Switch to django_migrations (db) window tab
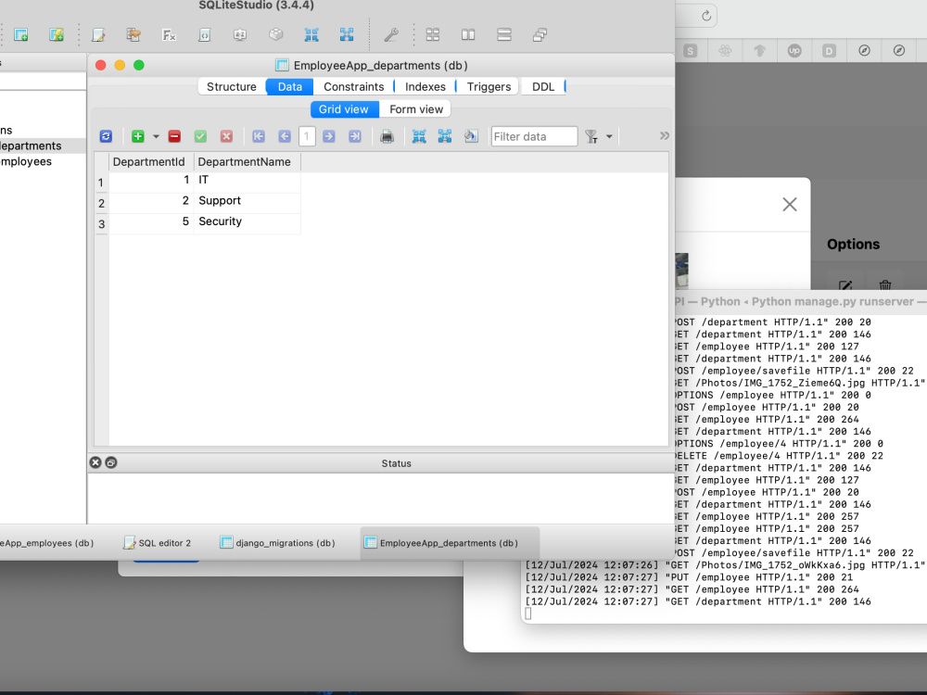The height and width of the screenshot is (695, 927). pyautogui.click(x=277, y=542)
